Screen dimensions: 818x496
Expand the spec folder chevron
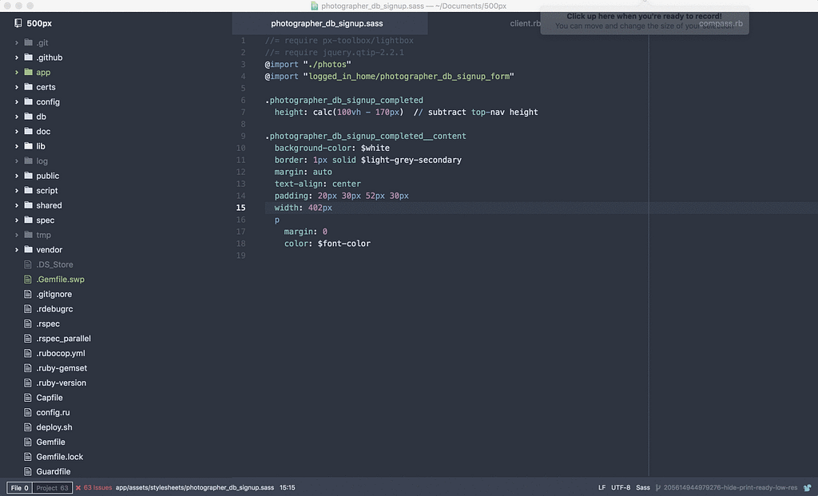pos(17,220)
